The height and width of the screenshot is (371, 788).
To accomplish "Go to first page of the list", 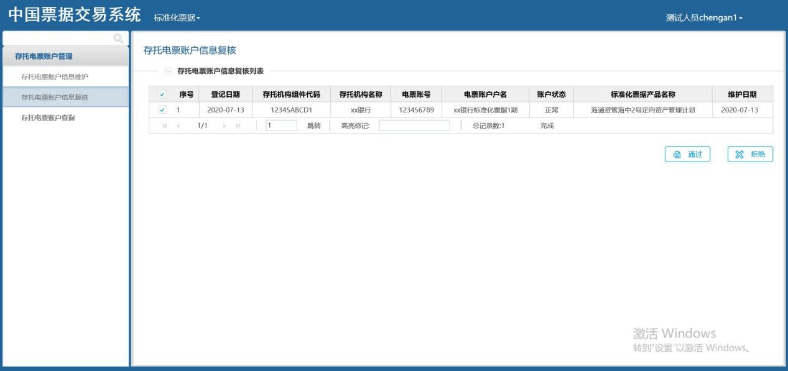I will click(165, 126).
